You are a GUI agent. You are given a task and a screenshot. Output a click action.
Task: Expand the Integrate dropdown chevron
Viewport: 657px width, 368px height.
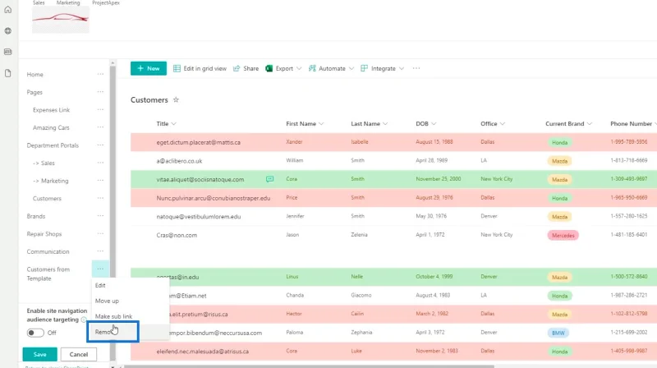[402, 68]
